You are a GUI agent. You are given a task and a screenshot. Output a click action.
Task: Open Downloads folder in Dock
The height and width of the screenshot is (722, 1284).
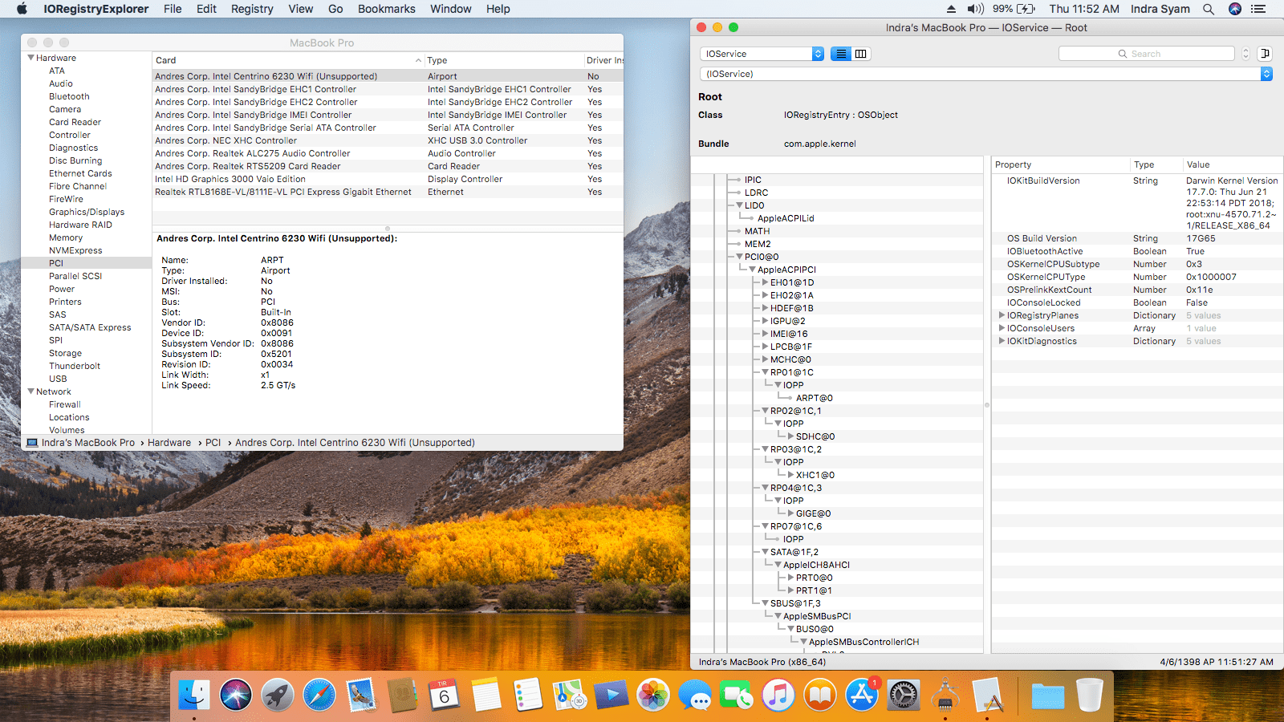1048,695
